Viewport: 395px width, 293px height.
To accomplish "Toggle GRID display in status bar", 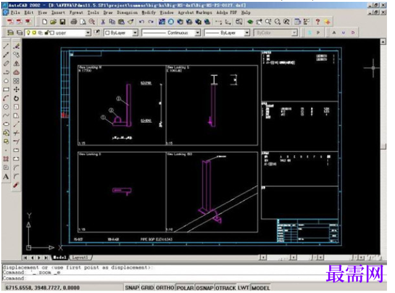I will (148, 287).
